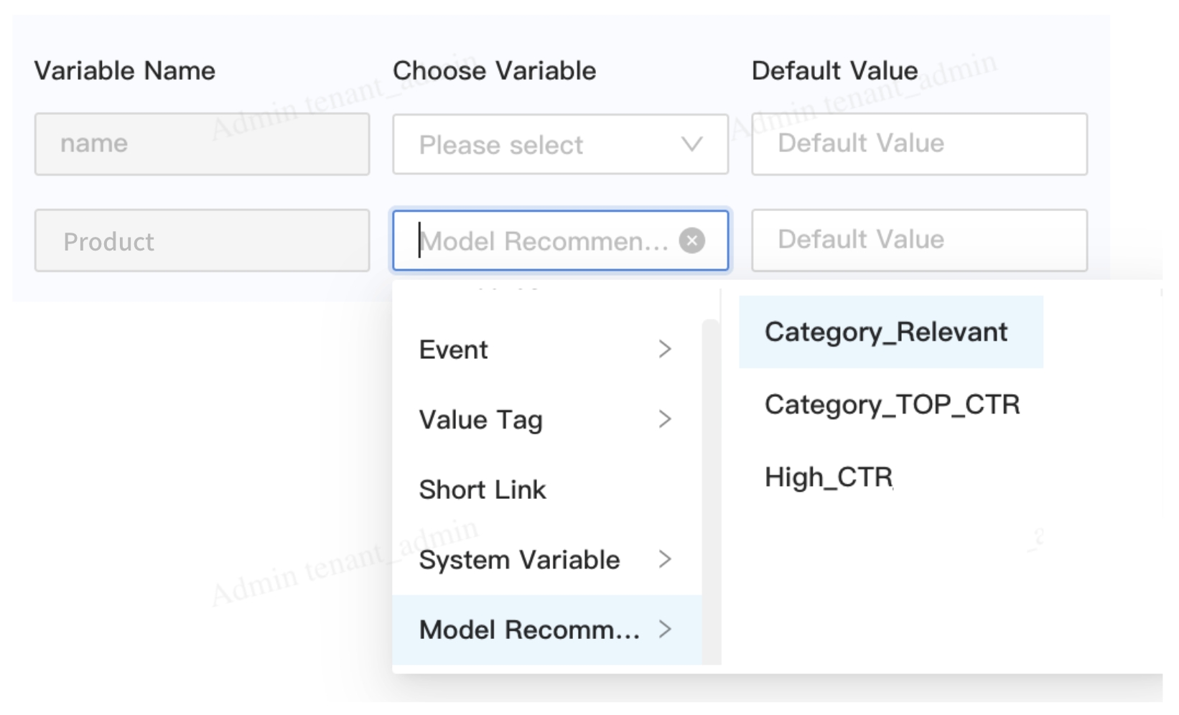Select the Model Recomm... category
Screen dimensions: 1179x715
tap(528, 630)
